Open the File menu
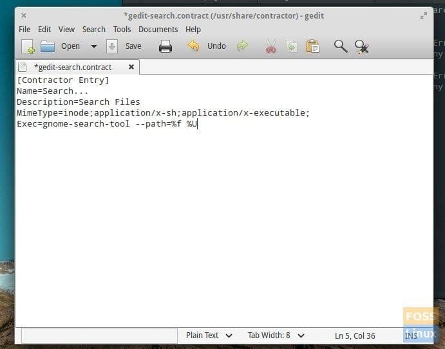Screen dimensions: 445x349 coord(24,30)
